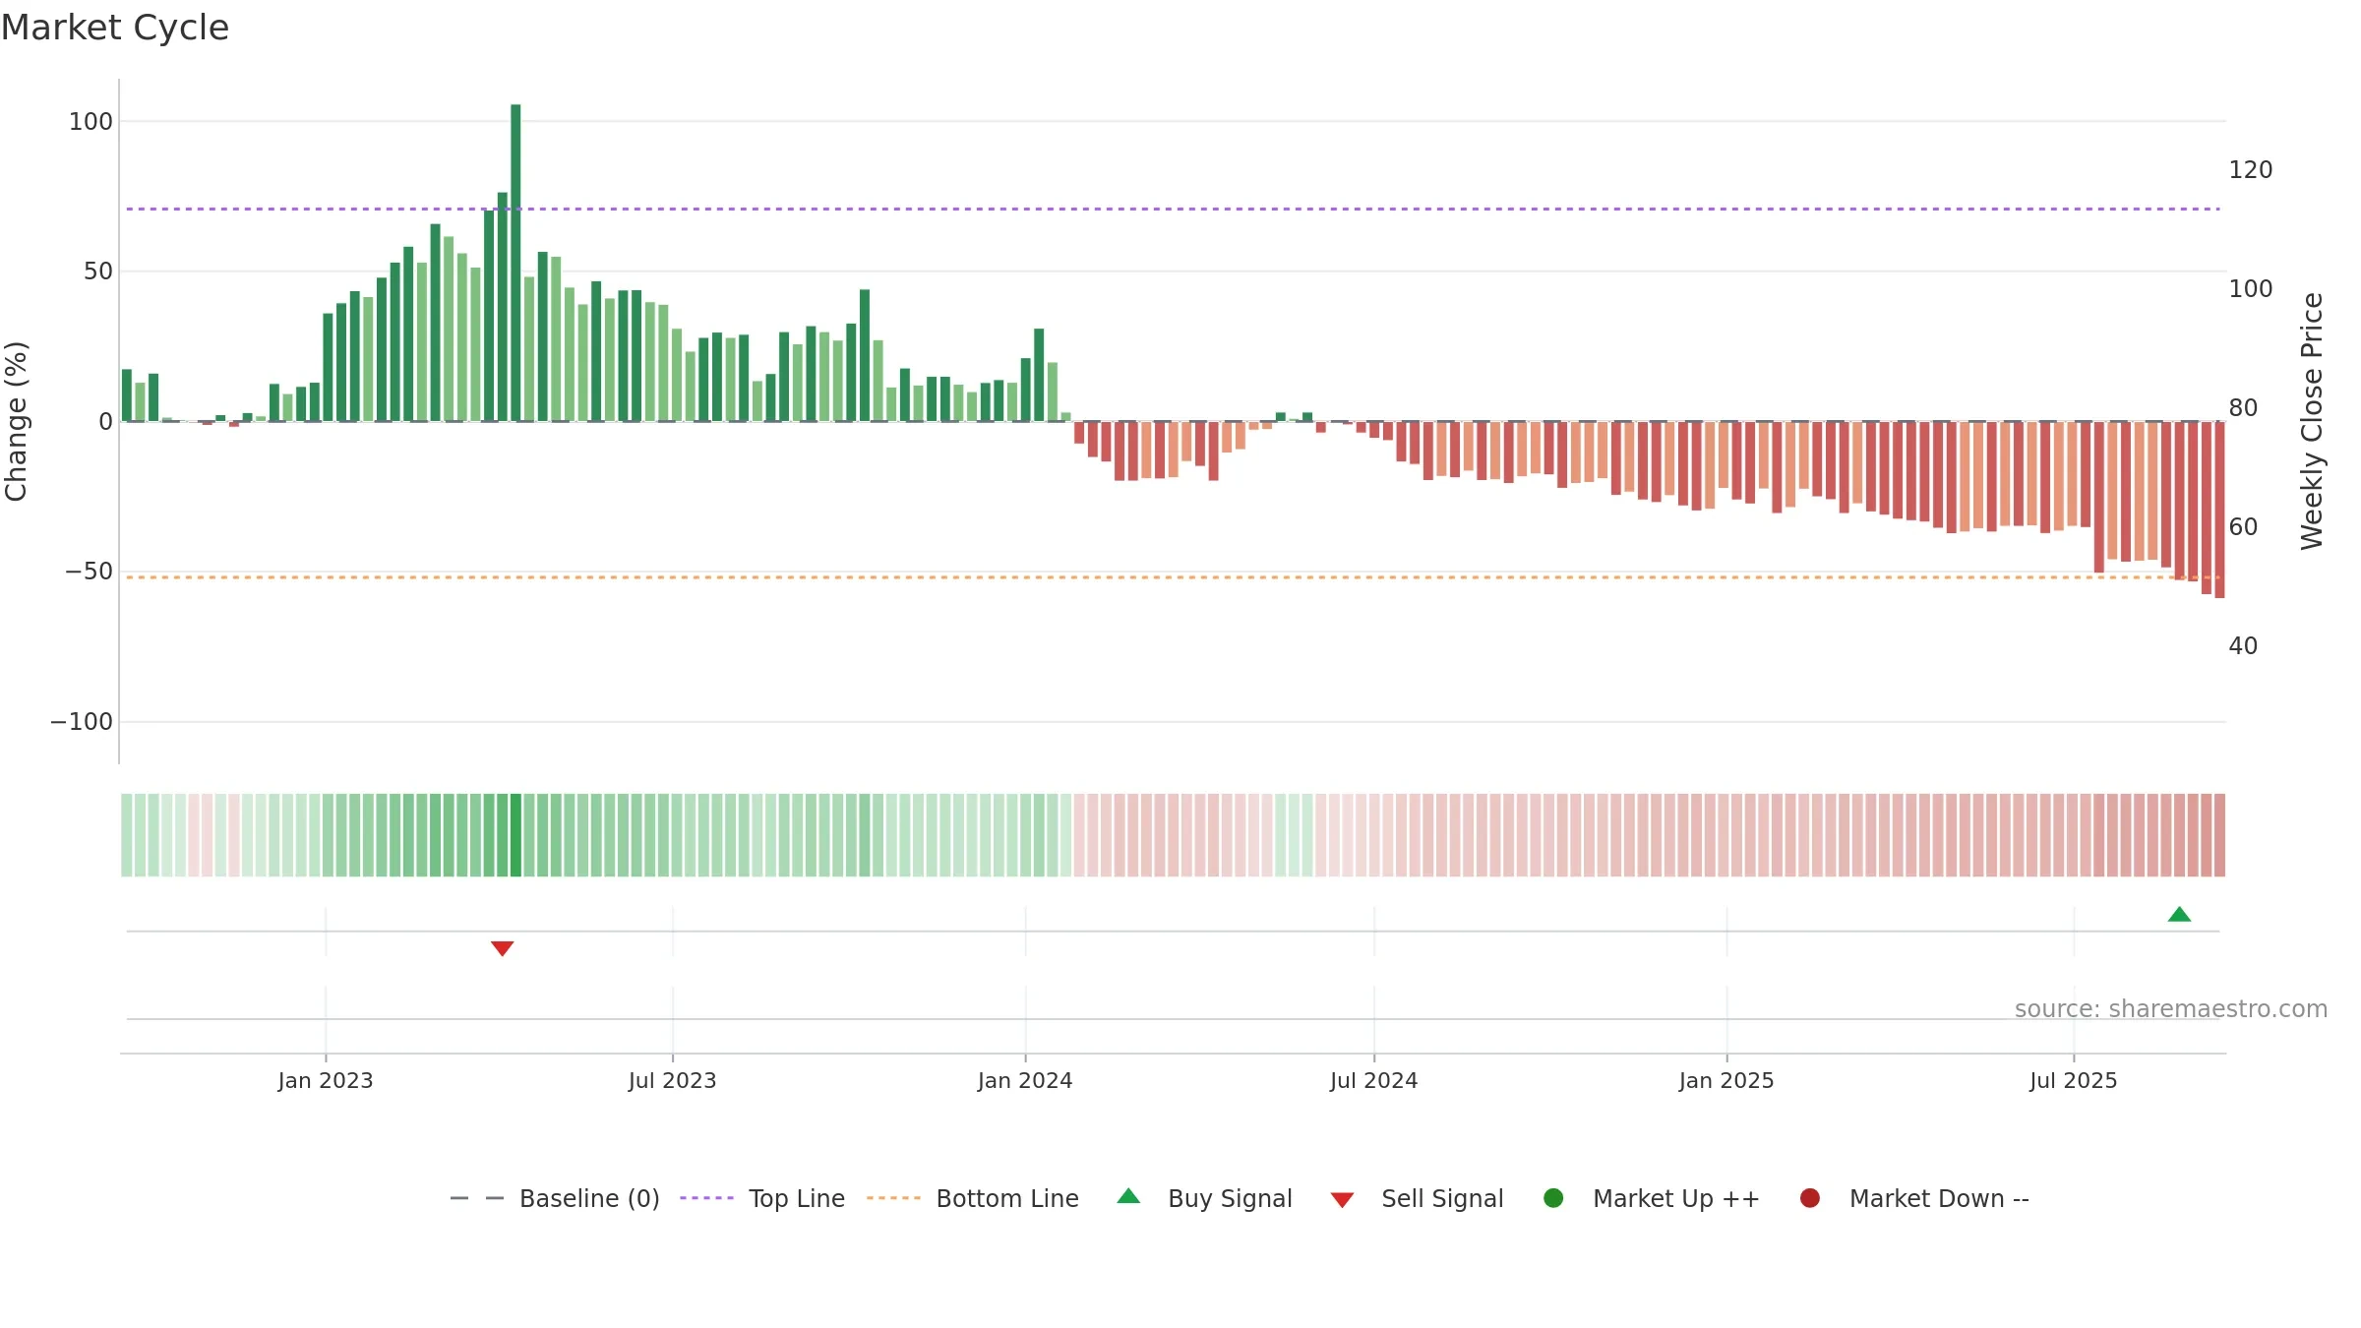This screenshot has width=2361, height=1328.
Task: Click the 120 right axis tick label
Action: pos(2251,170)
